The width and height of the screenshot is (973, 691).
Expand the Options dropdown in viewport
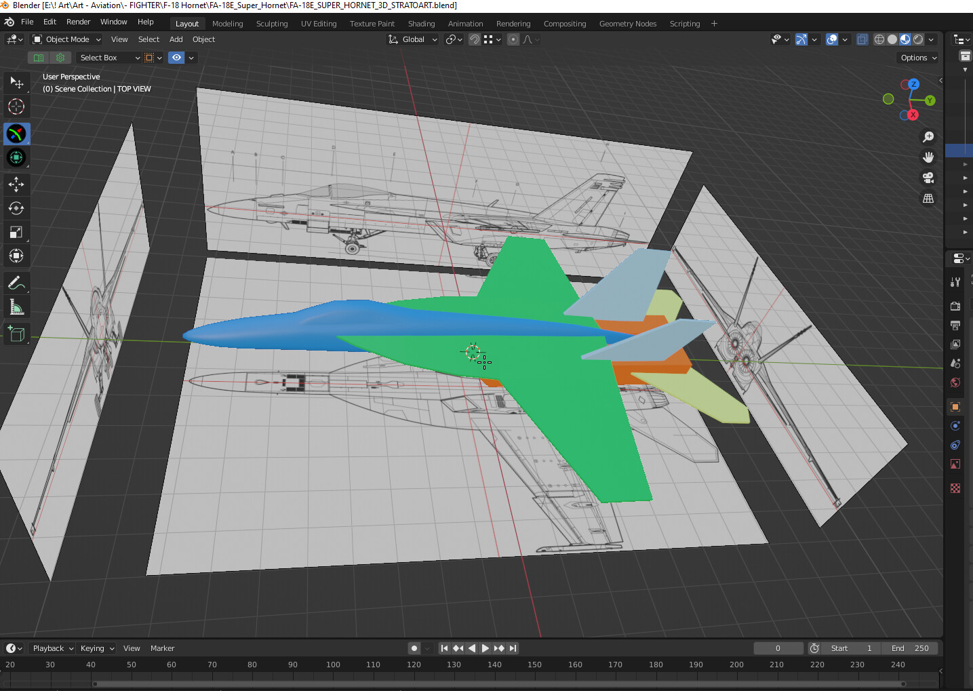918,58
